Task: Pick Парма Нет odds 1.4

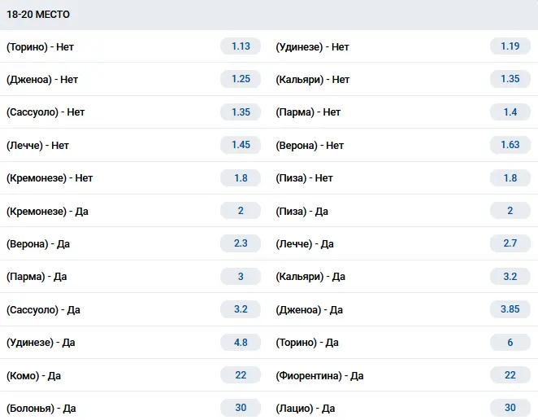Action: pyautogui.click(x=510, y=112)
